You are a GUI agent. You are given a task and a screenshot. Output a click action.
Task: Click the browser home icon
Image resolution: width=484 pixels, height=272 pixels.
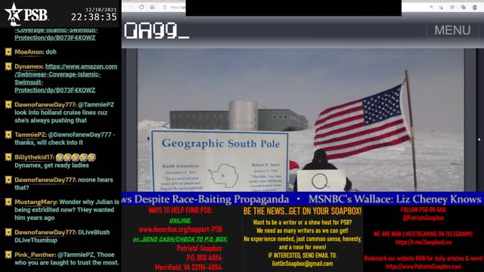pyautogui.click(x=153, y=7)
